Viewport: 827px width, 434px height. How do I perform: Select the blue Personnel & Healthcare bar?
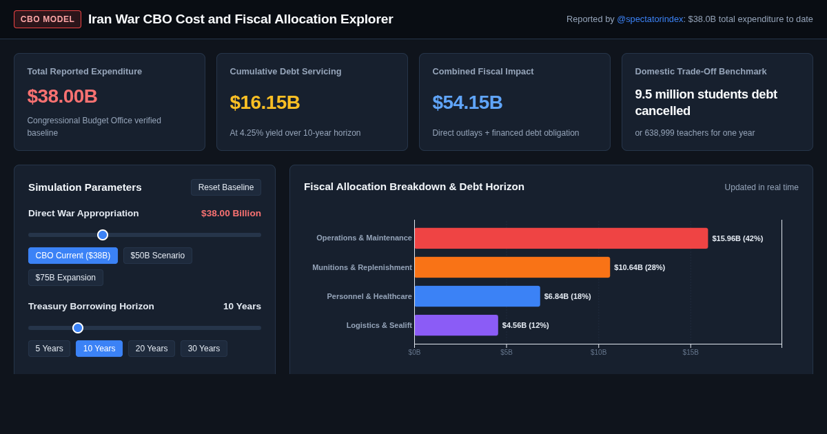tap(477, 296)
